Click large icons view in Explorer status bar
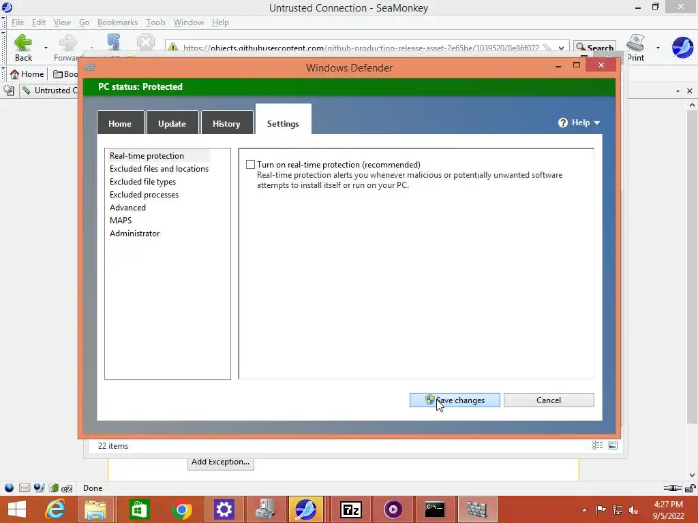The width and height of the screenshot is (698, 523). coord(613,445)
